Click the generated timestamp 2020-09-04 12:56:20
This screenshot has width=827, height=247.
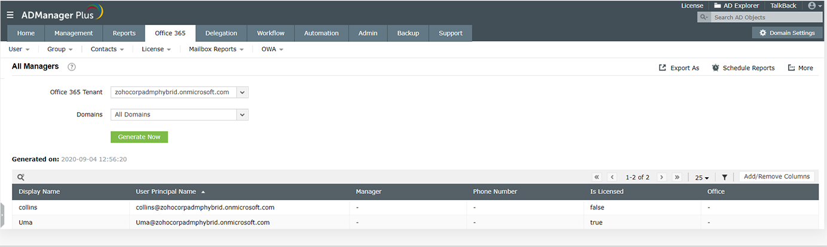click(x=94, y=159)
